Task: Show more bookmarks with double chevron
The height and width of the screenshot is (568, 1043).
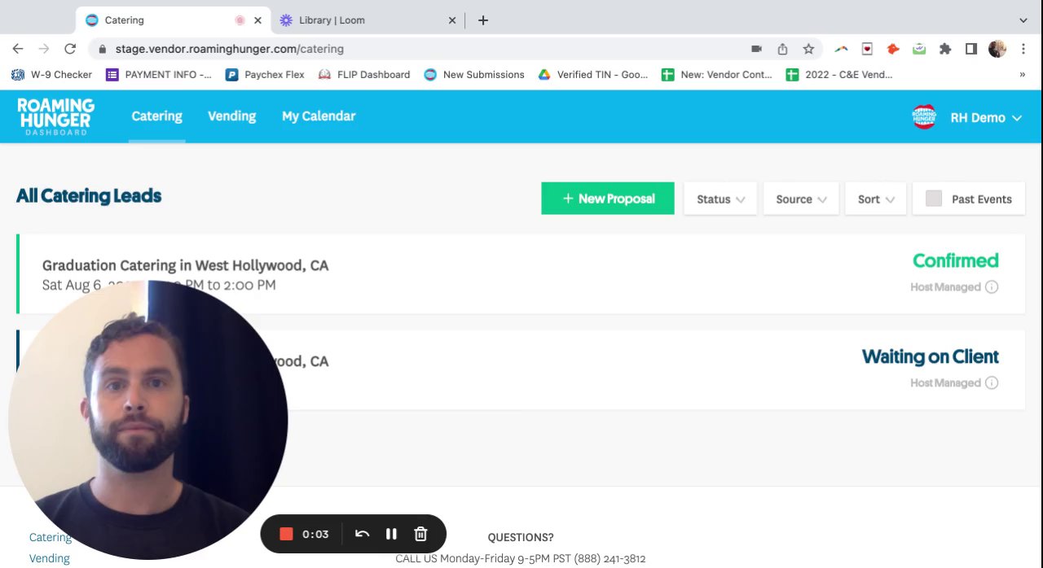Action: 1023,74
